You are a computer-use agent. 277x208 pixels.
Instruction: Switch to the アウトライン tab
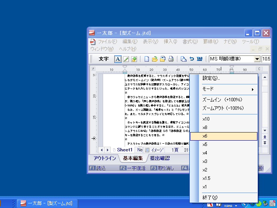pos(105,158)
